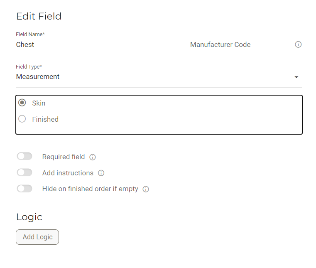
Task: Enable the Required field toggle
Action: pos(24,156)
